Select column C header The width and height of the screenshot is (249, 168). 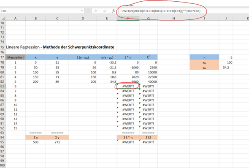tap(57, 19)
